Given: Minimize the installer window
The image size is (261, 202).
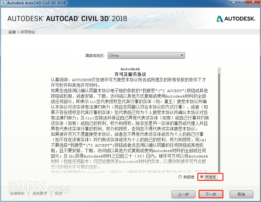Looking at the screenshot, I should [x=234, y=2].
